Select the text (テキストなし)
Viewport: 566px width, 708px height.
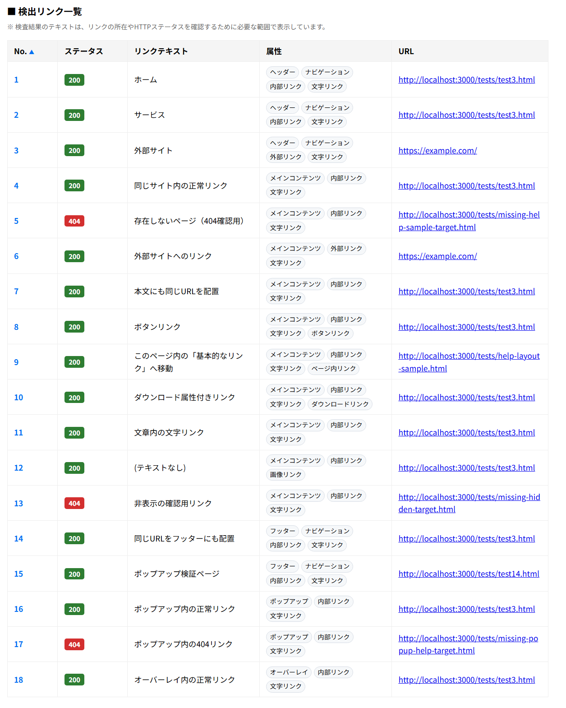tap(160, 468)
